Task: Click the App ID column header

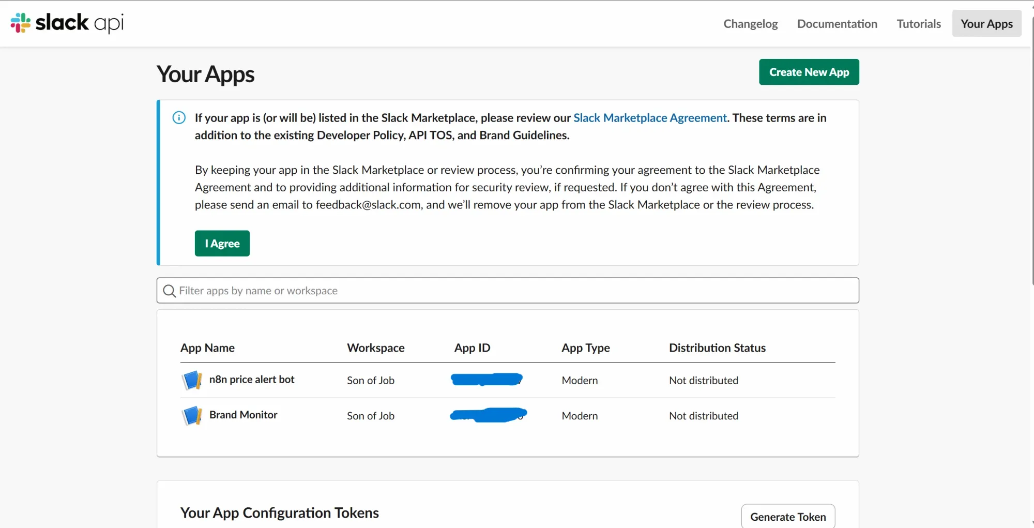Action: (x=472, y=348)
